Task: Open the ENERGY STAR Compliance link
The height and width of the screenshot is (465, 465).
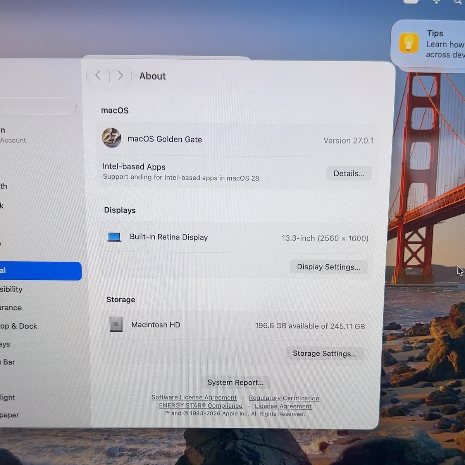Action: coord(201,406)
